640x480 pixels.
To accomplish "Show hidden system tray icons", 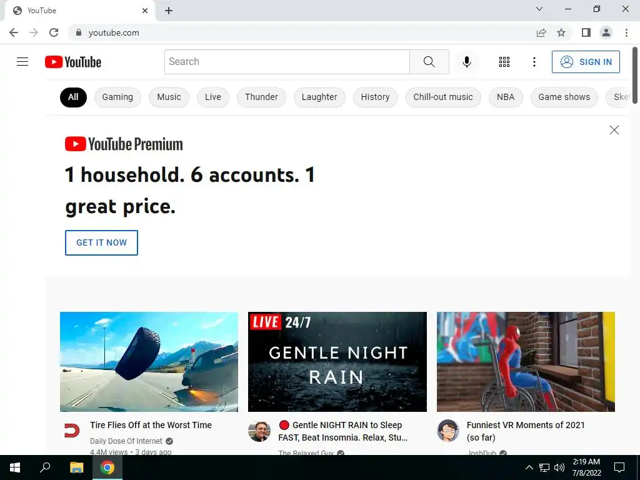I will coord(529,467).
